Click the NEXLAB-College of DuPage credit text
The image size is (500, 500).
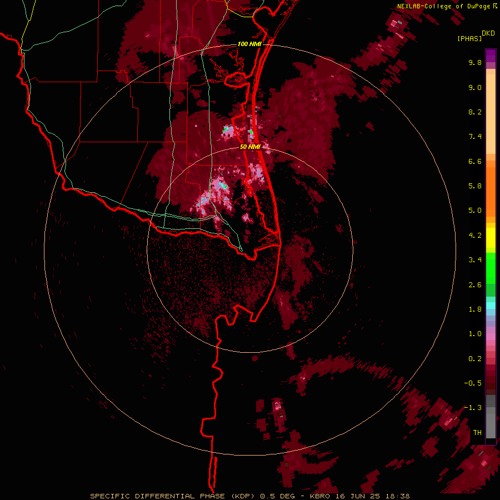(443, 6)
